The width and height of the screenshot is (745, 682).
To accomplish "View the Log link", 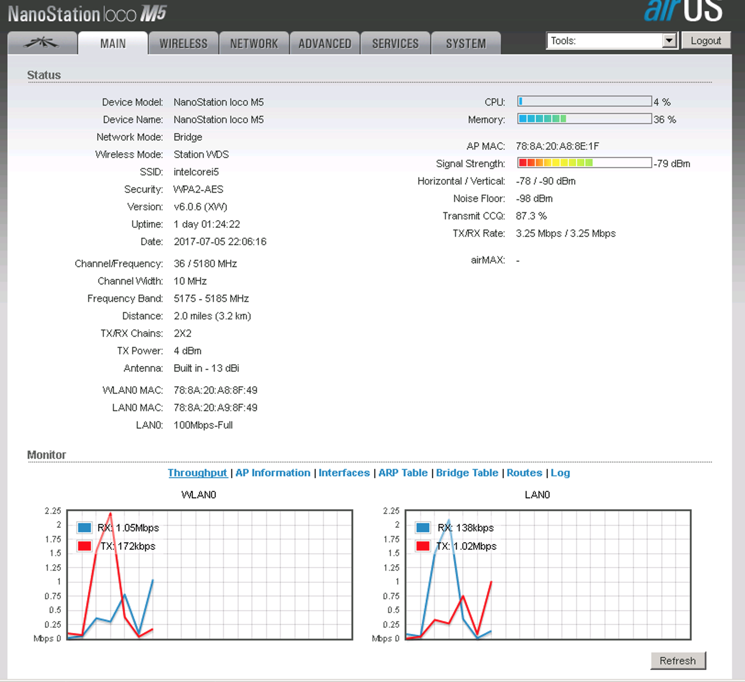I will click(560, 473).
